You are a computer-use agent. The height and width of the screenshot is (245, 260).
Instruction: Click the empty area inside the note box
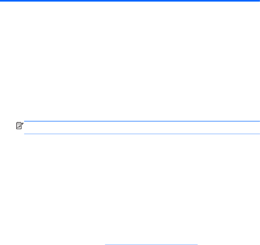click(x=142, y=127)
